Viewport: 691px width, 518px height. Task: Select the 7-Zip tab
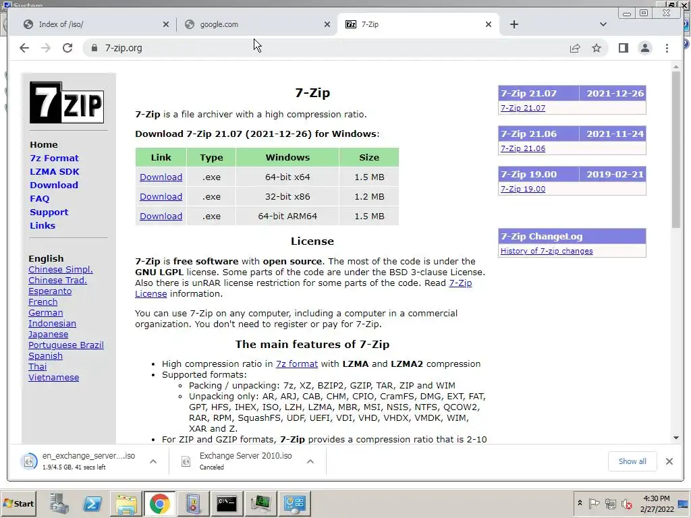tap(417, 24)
